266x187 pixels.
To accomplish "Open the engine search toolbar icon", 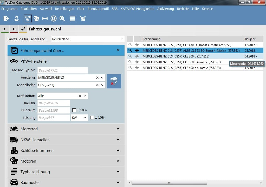I will (36, 18).
